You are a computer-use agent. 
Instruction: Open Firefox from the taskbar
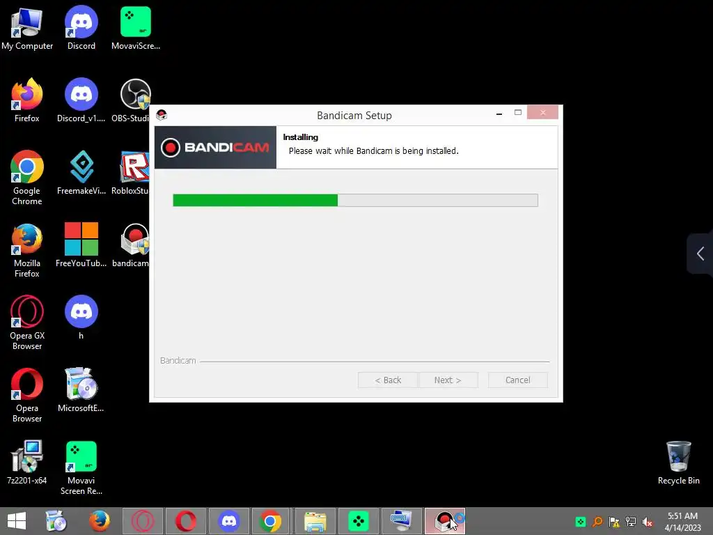[99, 521]
